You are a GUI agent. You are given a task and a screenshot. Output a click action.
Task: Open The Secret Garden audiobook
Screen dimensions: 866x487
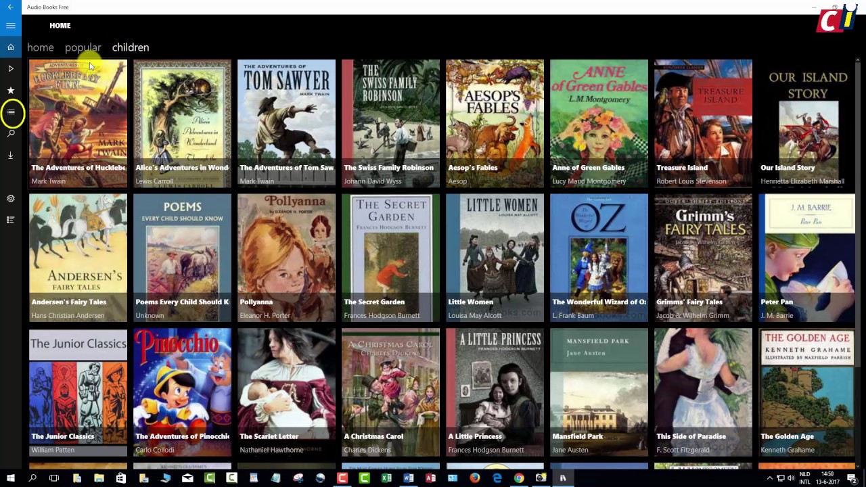click(x=390, y=258)
